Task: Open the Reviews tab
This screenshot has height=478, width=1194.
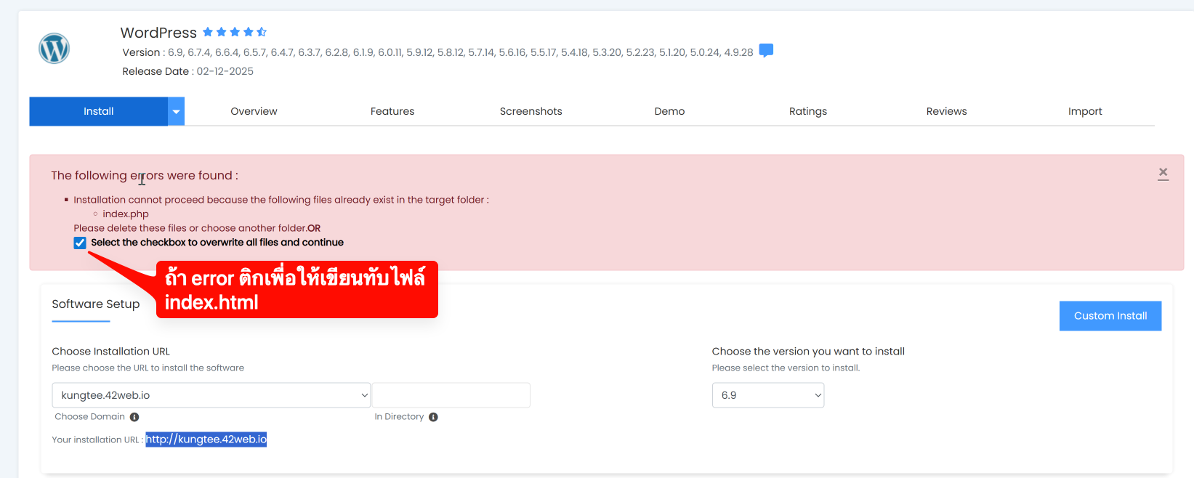Action: pyautogui.click(x=946, y=111)
